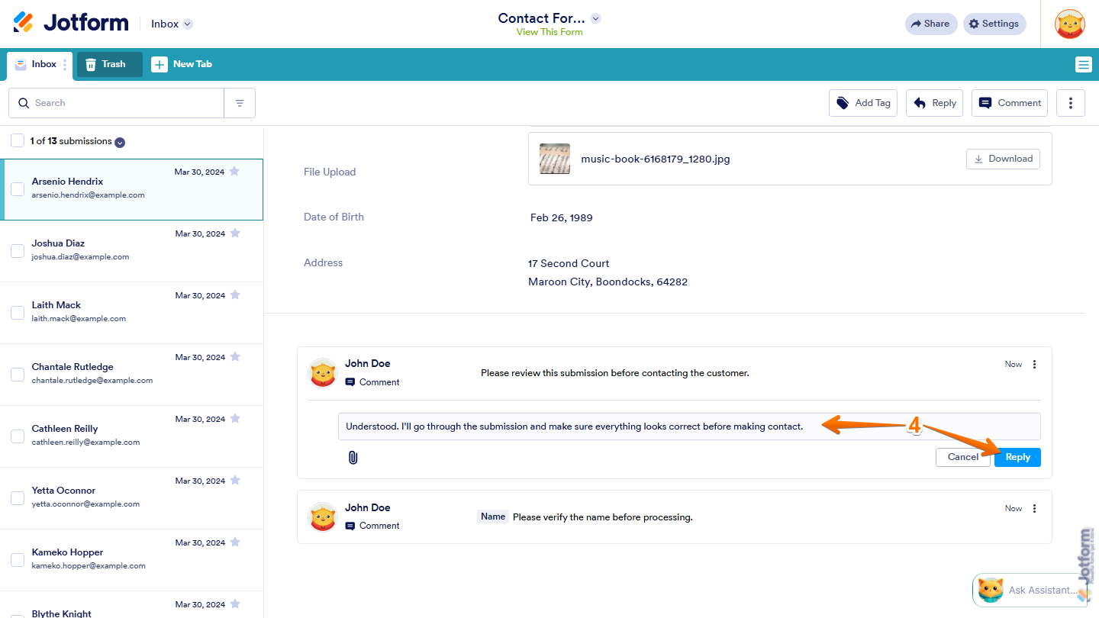Screen dimensions: 1099x618
Task: Click arsenio.hendrix@example.com email text
Action: (88, 195)
